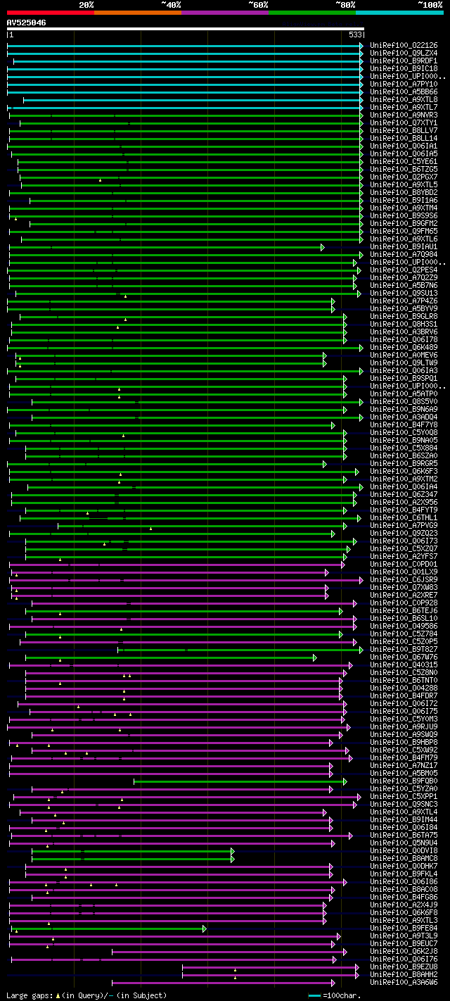Click the UniRef100_B9S9S6 label
The width and height of the screenshot is (450, 1001).
tap(404, 215)
